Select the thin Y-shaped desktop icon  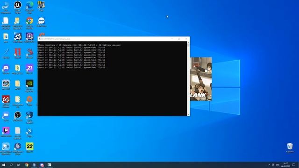[6, 53]
